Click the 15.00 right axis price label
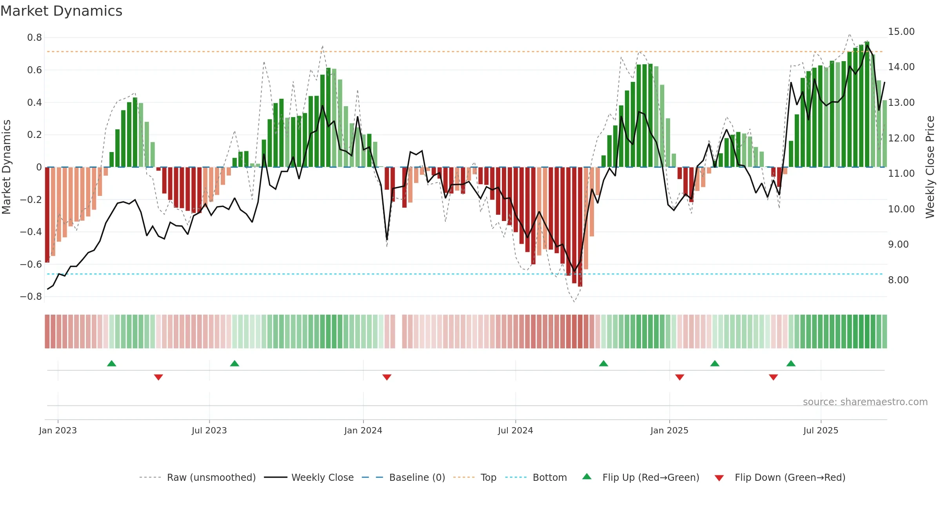Image resolution: width=941 pixels, height=529 pixels. [901, 32]
